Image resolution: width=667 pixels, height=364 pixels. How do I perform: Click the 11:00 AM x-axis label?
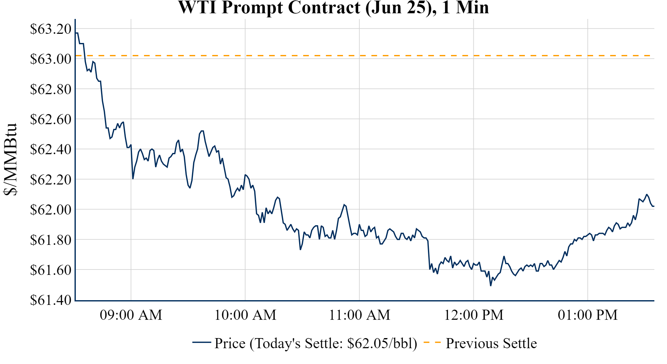(359, 315)
